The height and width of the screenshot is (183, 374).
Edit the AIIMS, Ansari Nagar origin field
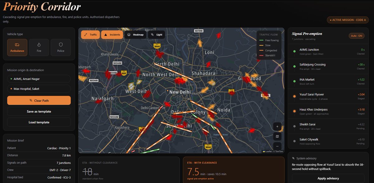39,79
